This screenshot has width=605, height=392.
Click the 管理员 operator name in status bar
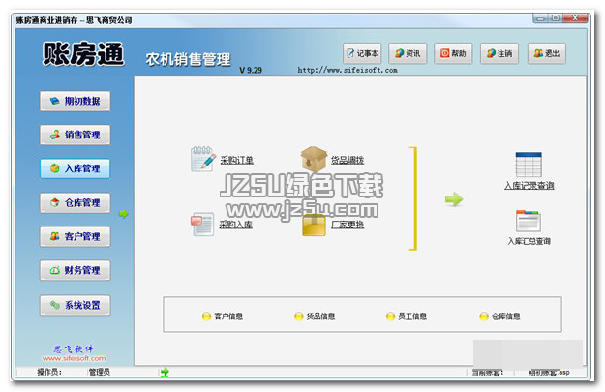99,372
